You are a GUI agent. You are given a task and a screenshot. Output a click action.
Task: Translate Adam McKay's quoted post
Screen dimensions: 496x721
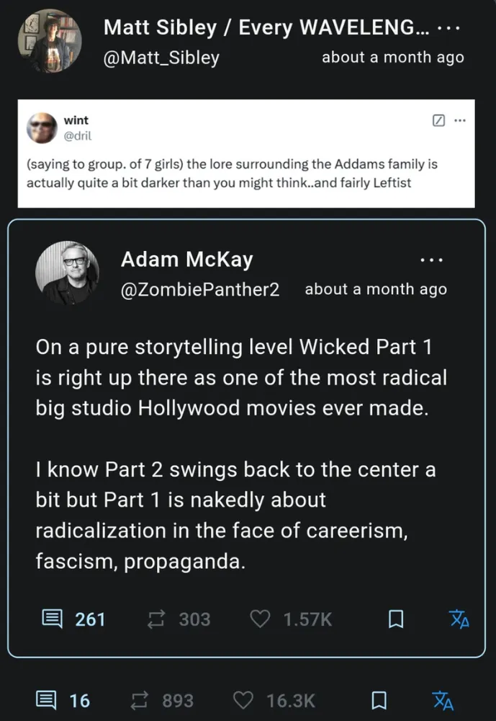click(x=459, y=619)
